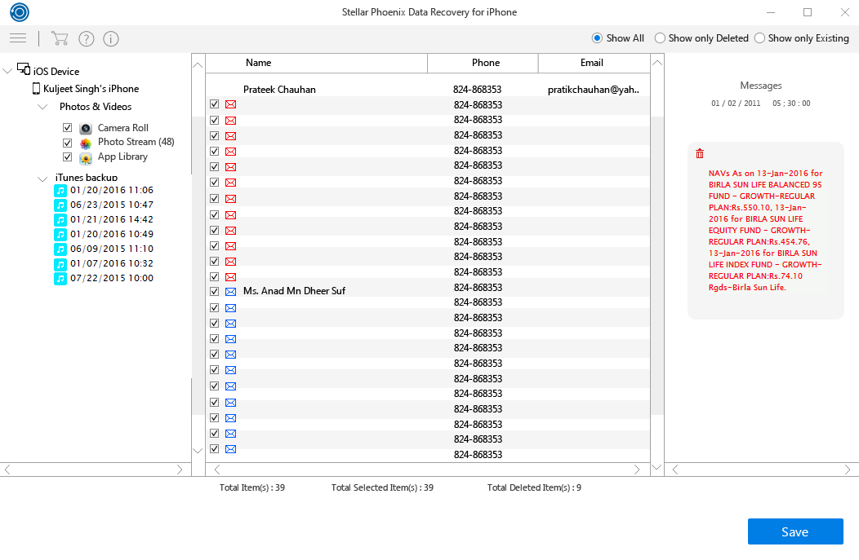Sort by the Name column header
Screen dimensions: 859x560
[x=316, y=63]
